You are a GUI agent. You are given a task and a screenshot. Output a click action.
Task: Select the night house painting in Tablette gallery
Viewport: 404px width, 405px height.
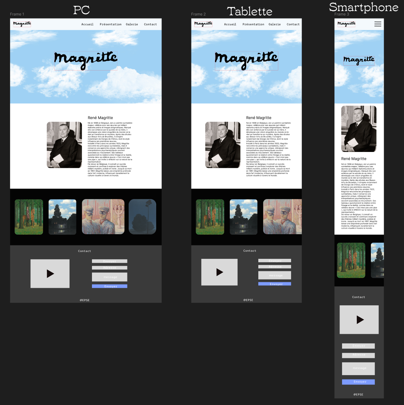(x=244, y=217)
